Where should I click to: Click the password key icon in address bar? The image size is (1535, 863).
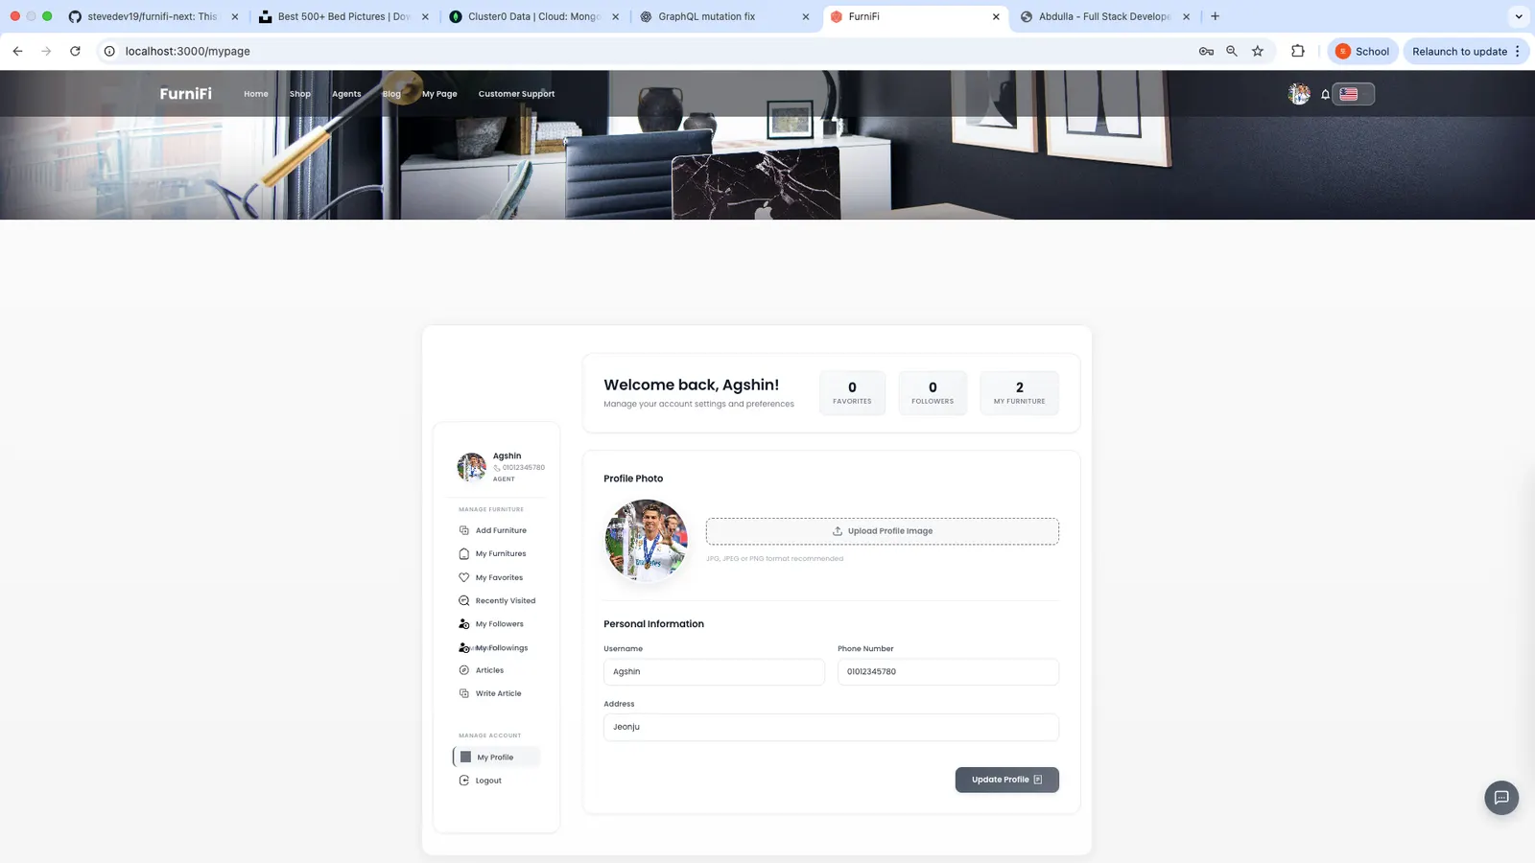tap(1206, 51)
